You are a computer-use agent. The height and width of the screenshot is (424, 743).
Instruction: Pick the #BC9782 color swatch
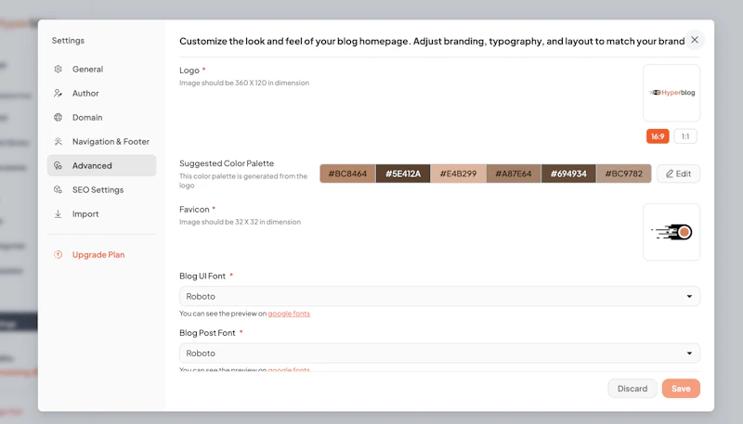pyautogui.click(x=623, y=173)
